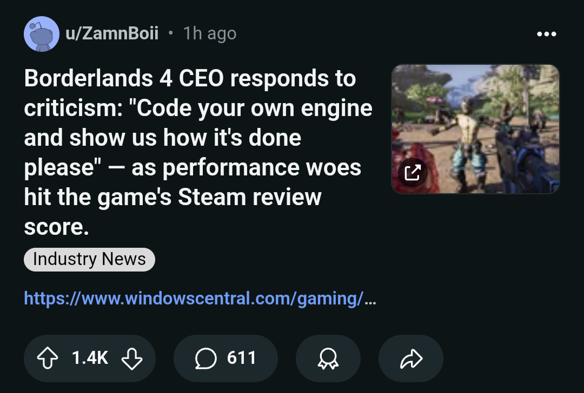Image resolution: width=584 pixels, height=393 pixels.
Task: Open u/ZamnBoii's Snoo avatar
Action: (42, 34)
